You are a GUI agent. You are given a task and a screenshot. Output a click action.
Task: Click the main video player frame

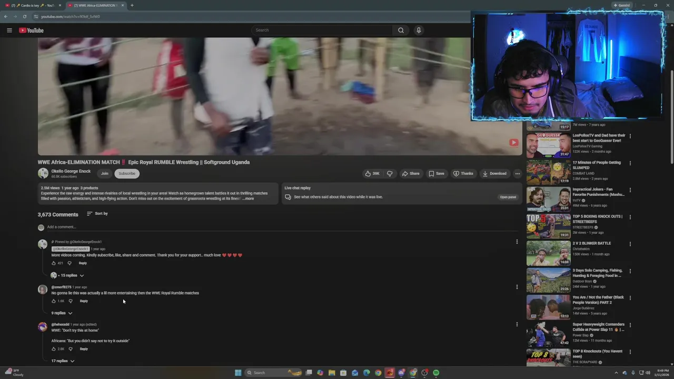coord(280,96)
